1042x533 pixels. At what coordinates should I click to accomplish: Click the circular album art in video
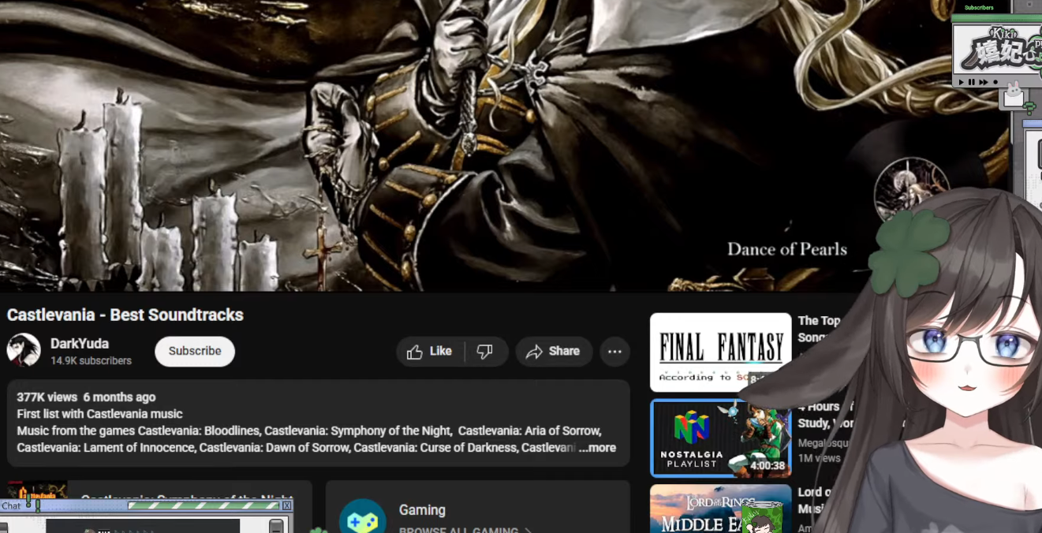click(x=912, y=189)
